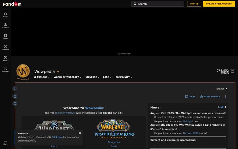Expand the Community navigation menu
Screen dimensions: 238x149
[x=124, y=77]
